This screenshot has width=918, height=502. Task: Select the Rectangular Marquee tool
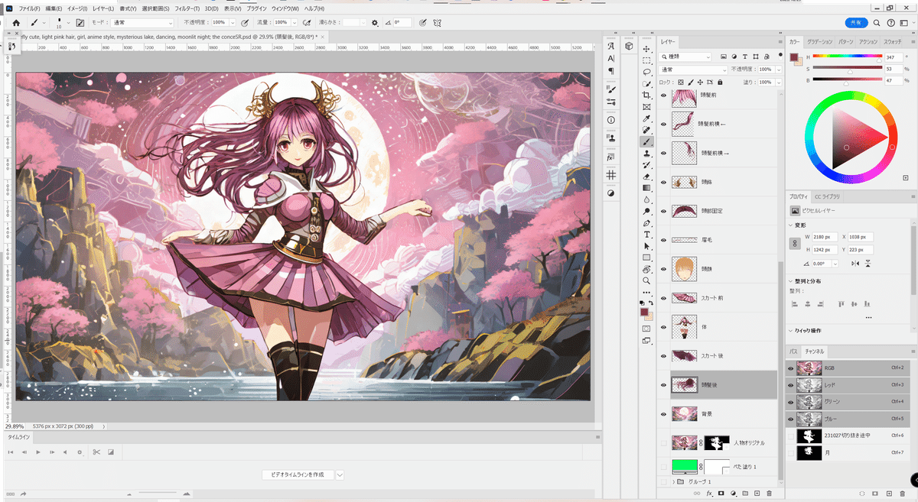tap(647, 60)
